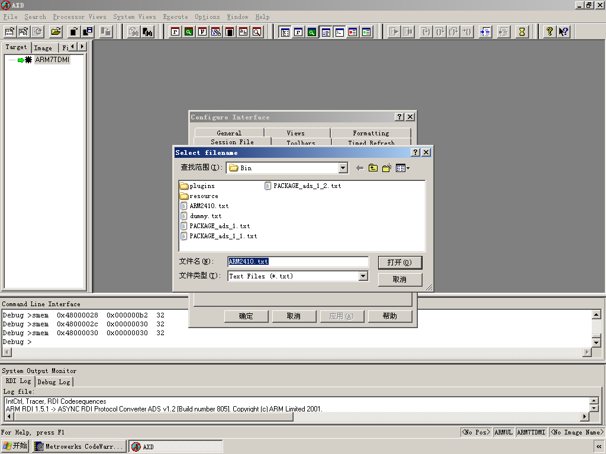The image size is (606, 454).
Task: Open the Breakpoints list icon with red dot
Action: point(353,32)
